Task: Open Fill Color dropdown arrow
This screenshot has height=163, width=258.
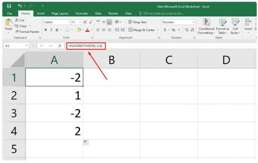Action: 83,30
